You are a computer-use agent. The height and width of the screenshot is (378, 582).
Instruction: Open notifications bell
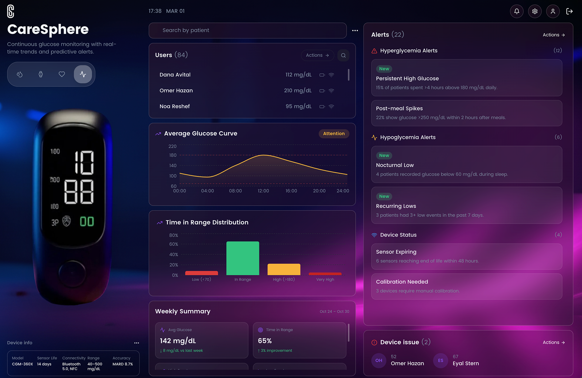click(x=517, y=12)
